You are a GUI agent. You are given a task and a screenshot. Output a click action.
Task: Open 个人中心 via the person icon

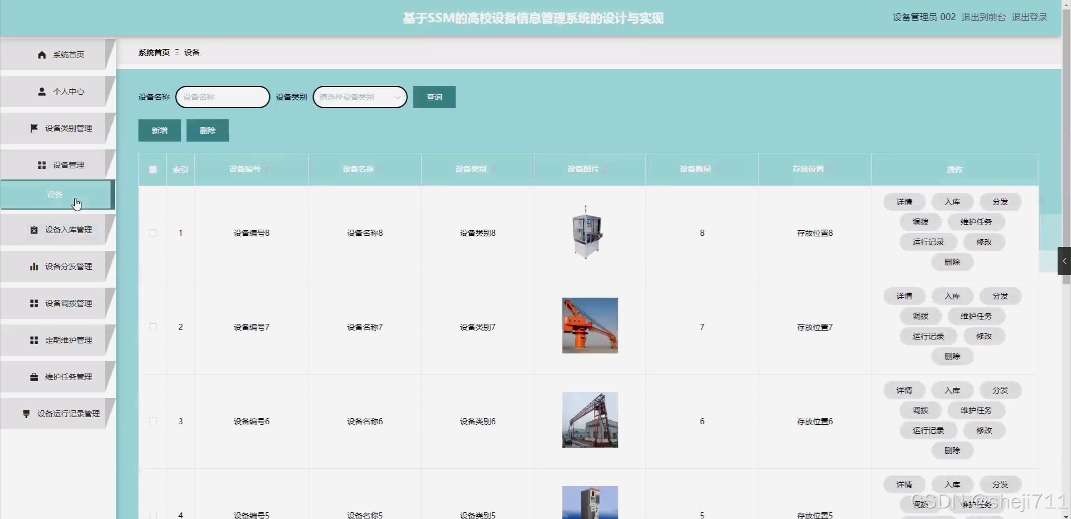click(41, 91)
